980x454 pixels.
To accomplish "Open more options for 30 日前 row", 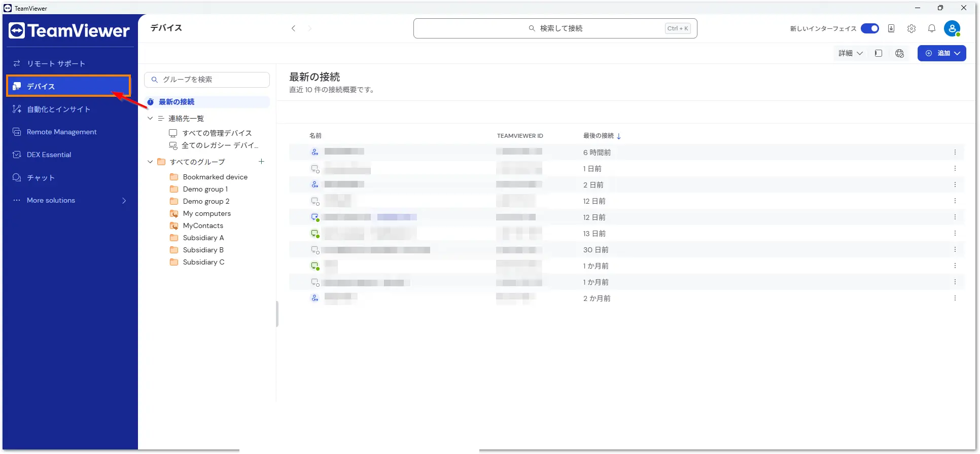I will 955,250.
